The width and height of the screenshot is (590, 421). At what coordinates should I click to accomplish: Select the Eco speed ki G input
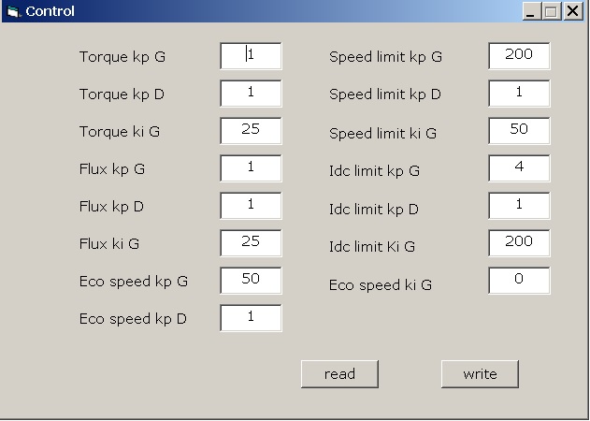click(x=519, y=281)
